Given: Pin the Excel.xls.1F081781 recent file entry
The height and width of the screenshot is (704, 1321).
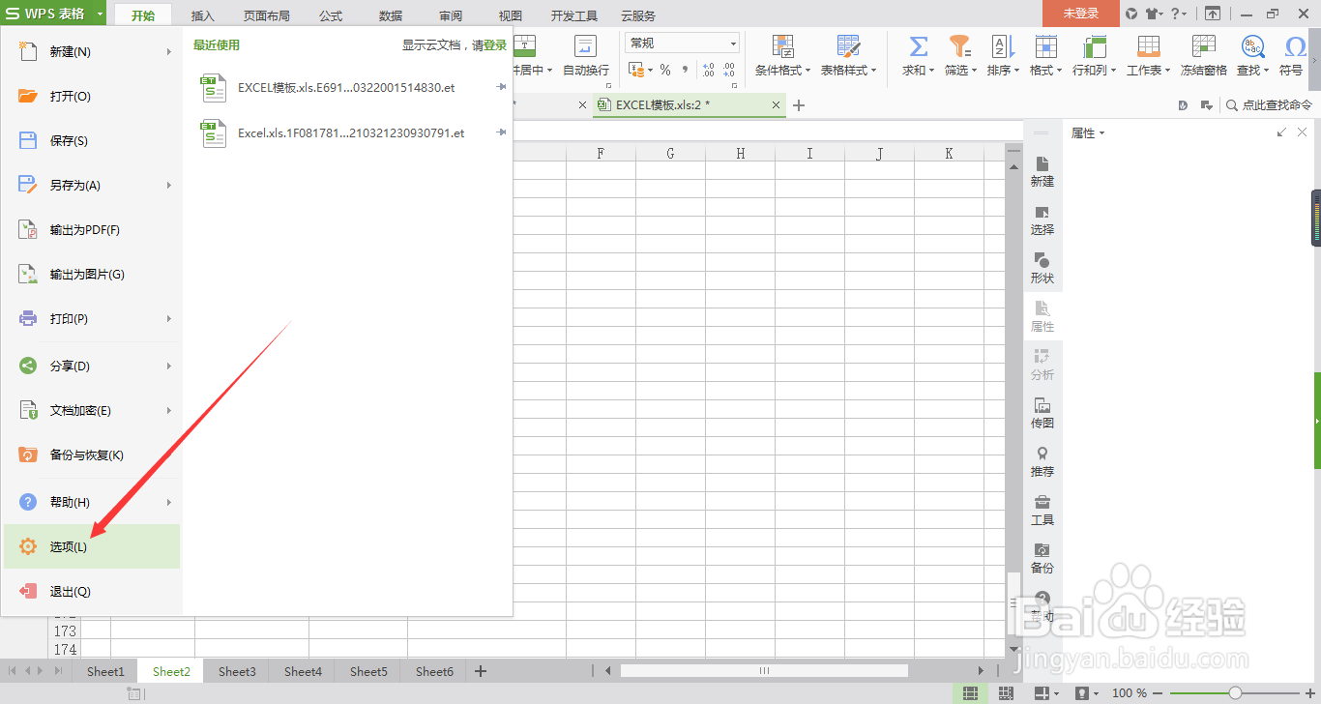Looking at the screenshot, I should [501, 132].
